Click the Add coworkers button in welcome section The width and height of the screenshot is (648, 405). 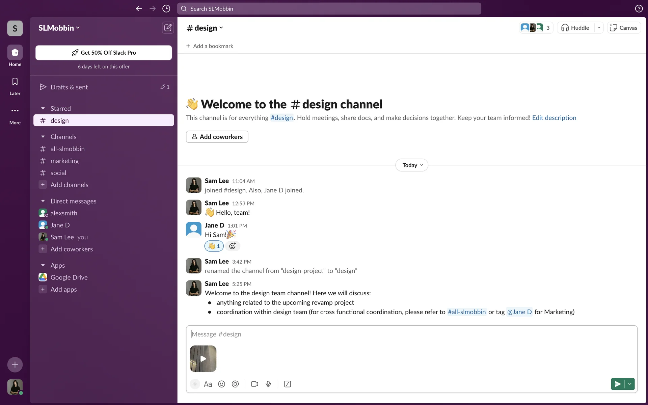(217, 137)
